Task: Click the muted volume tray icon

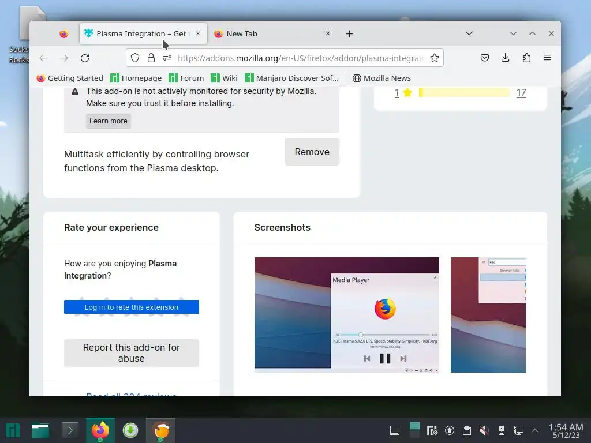Action: point(484,430)
